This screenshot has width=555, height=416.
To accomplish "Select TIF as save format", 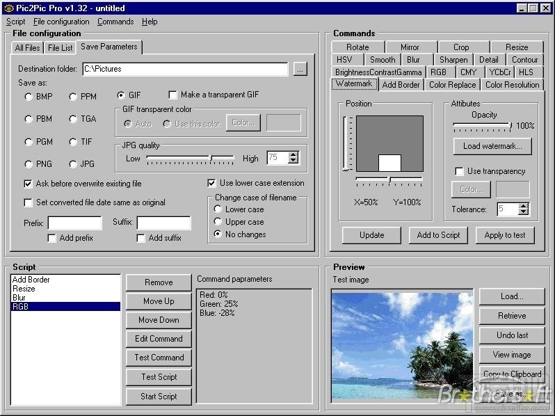I will click(x=81, y=142).
